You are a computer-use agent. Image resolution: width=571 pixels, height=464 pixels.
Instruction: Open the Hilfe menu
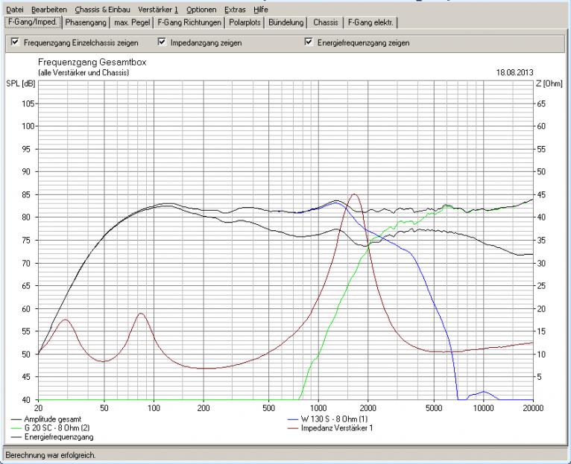click(x=261, y=10)
